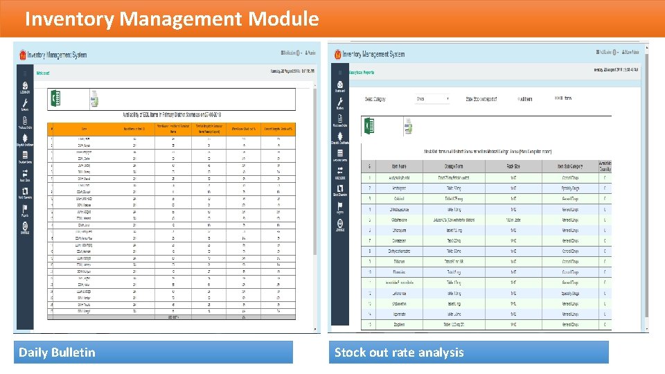Click the vertical scrollbar in Daily Bulletin screen
Viewport: 665px width, 374px height.
315,172
